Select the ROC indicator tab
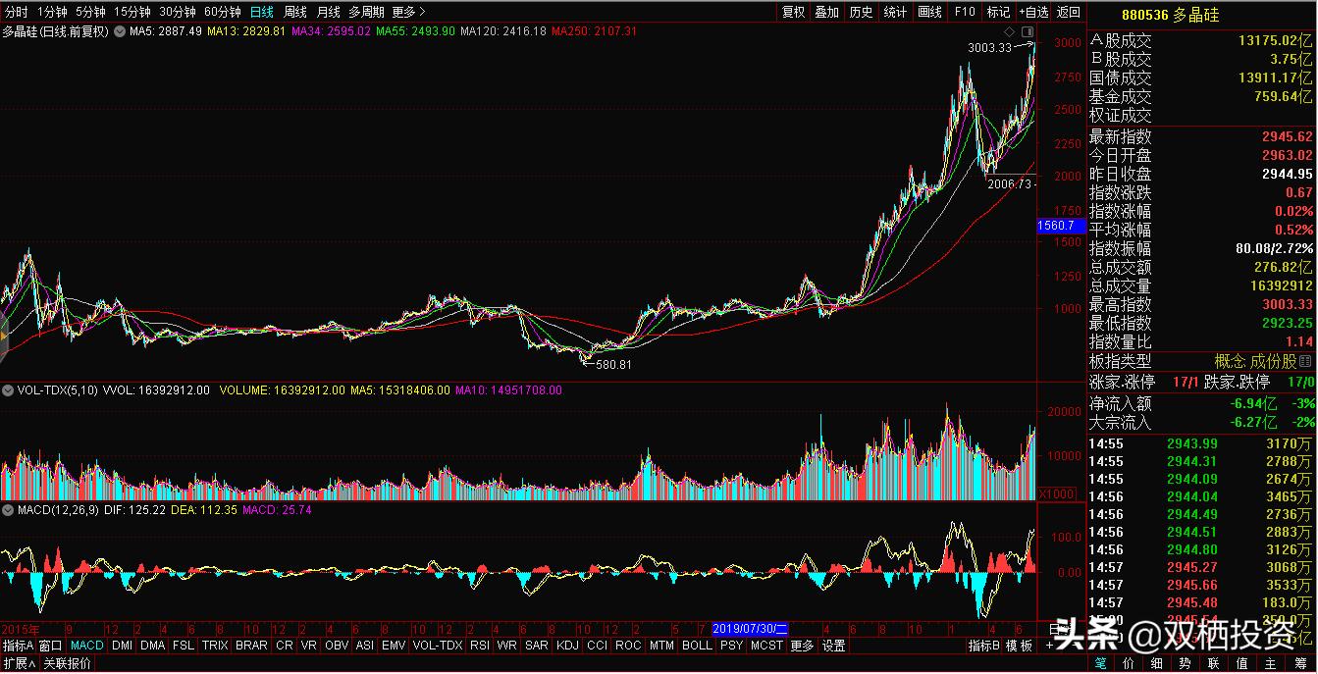 (628, 646)
